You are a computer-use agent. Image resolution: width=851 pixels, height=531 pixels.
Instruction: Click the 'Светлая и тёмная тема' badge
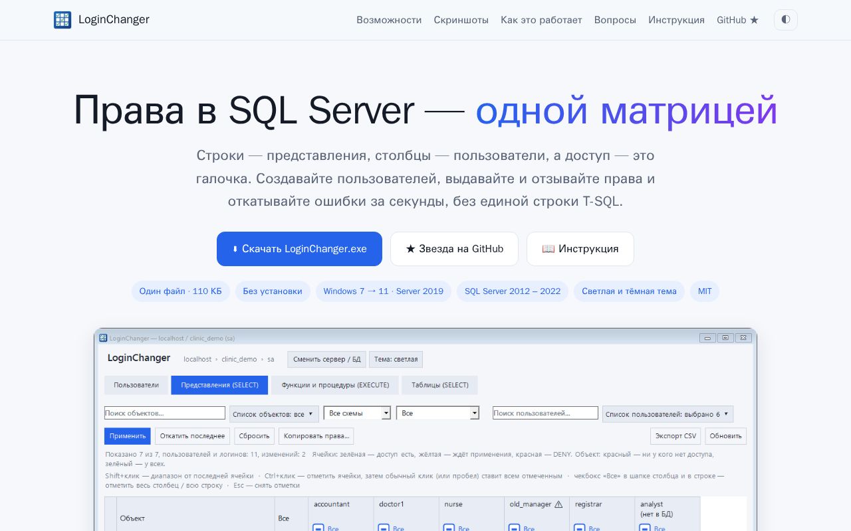pyautogui.click(x=629, y=291)
